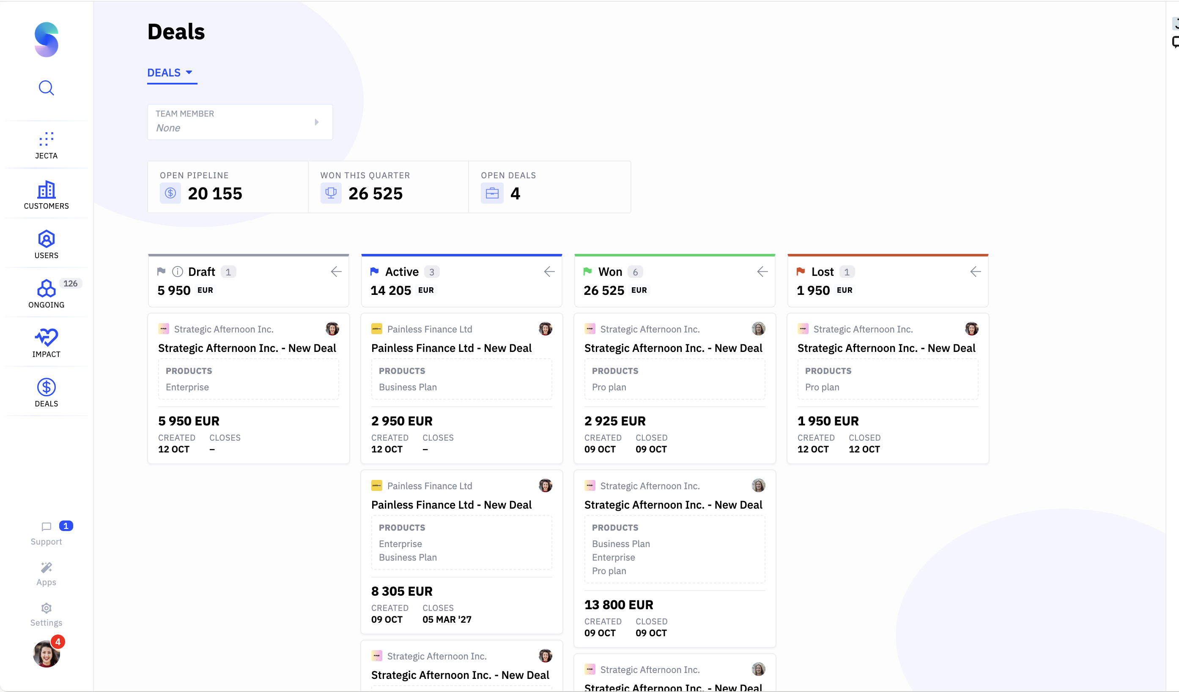This screenshot has height=692, width=1179.
Task: Click the Open Deals briefcase icon
Action: pyautogui.click(x=492, y=193)
